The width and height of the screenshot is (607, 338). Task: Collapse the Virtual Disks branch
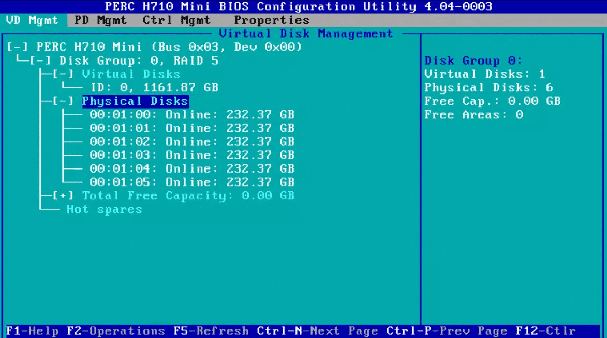pos(63,74)
